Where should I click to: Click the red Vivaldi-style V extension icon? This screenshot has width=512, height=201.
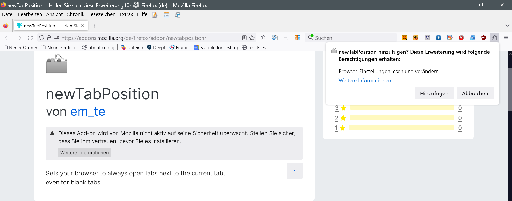(461, 38)
